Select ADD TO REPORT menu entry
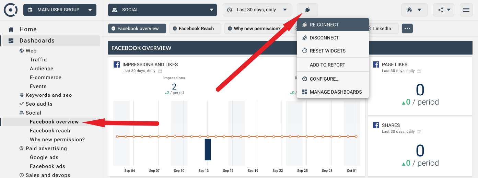478x178 pixels. (x=333, y=65)
